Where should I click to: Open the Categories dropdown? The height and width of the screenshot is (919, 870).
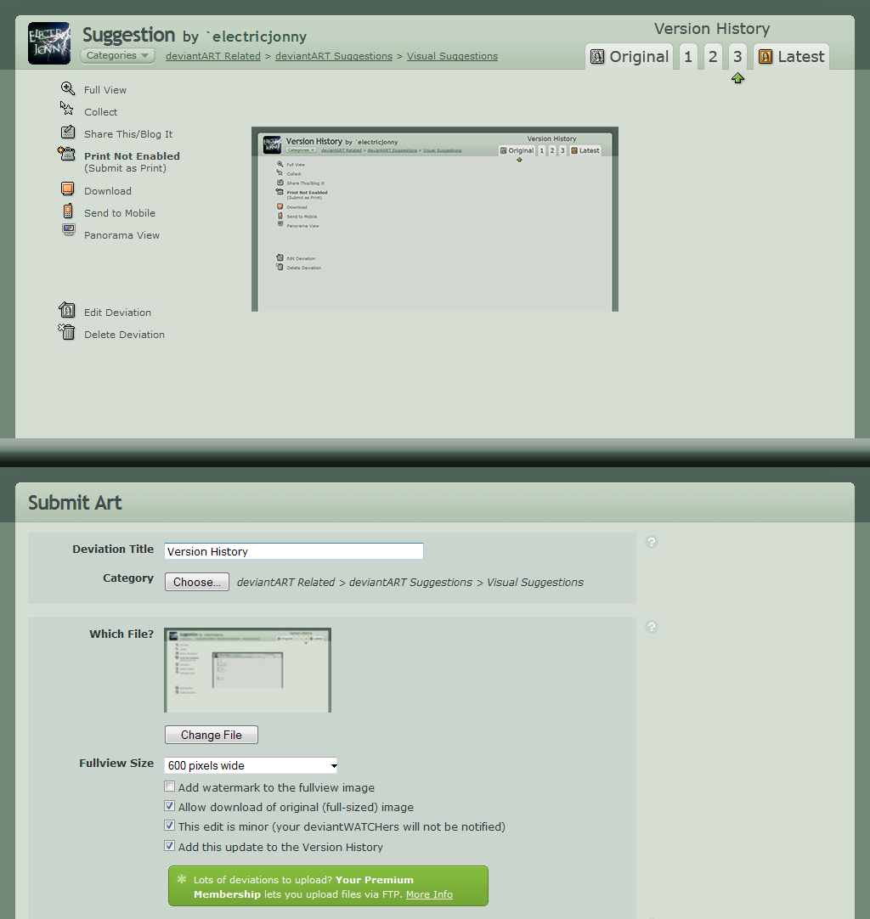tap(118, 56)
